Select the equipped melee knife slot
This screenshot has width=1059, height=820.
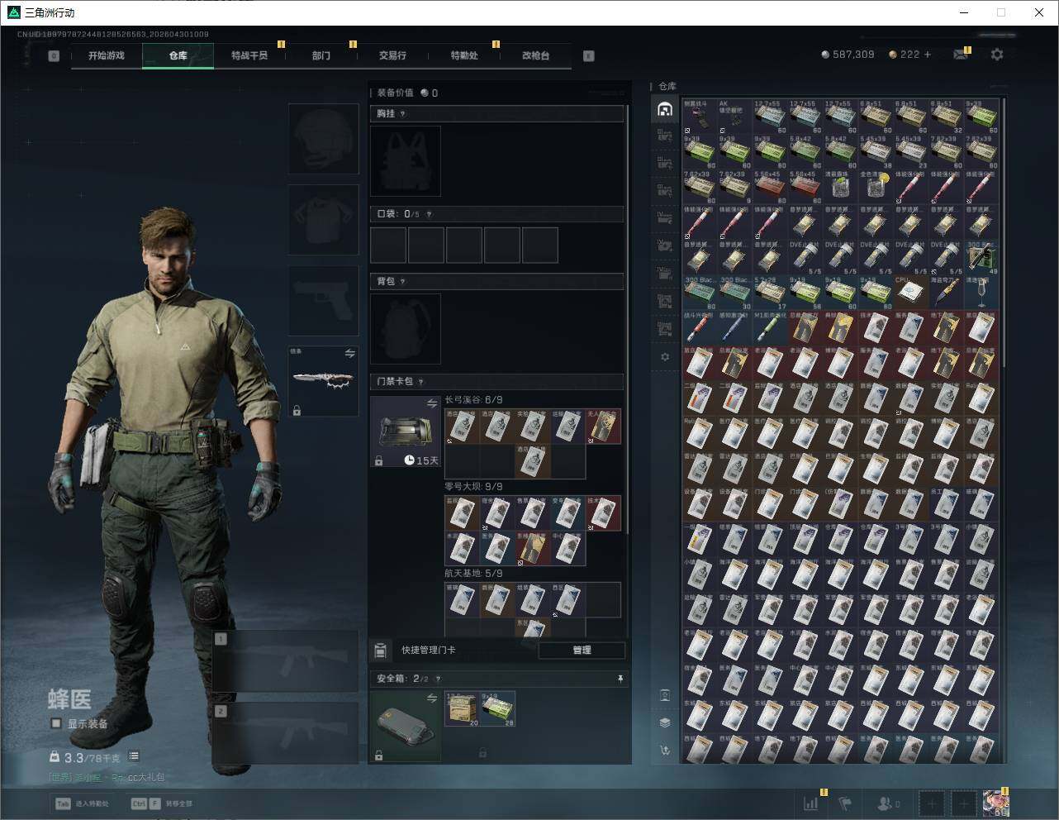pos(323,381)
